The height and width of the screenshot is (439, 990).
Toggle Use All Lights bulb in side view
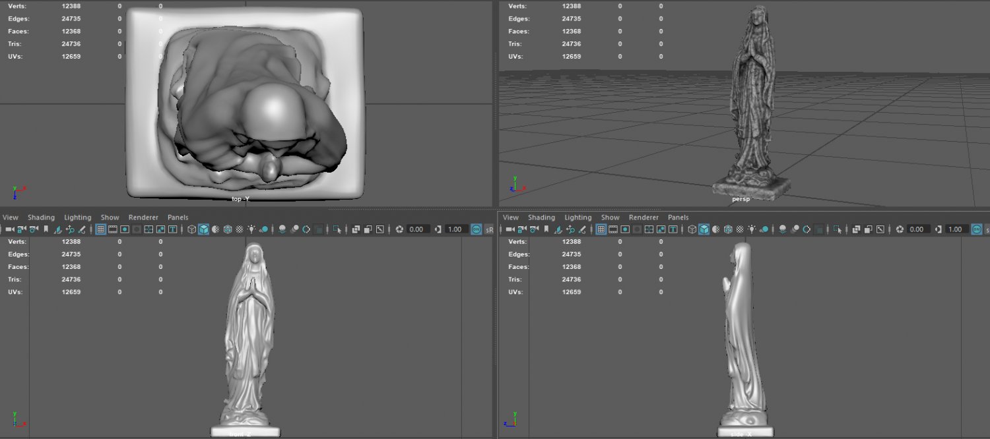752,229
